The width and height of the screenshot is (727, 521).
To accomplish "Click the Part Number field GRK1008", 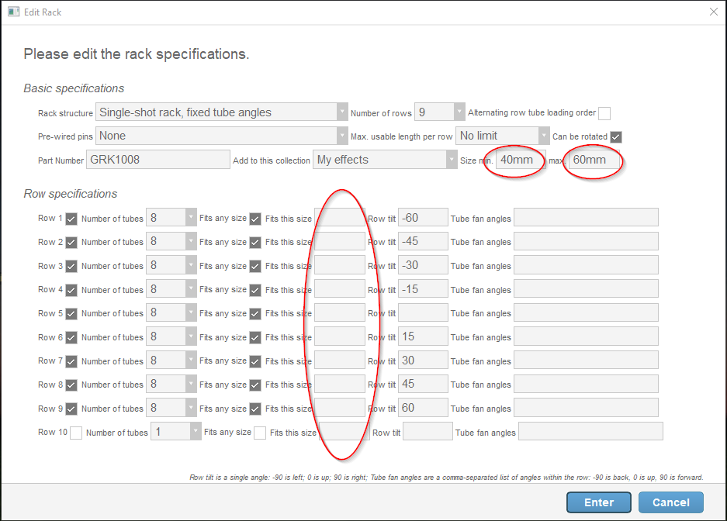I will [x=158, y=160].
